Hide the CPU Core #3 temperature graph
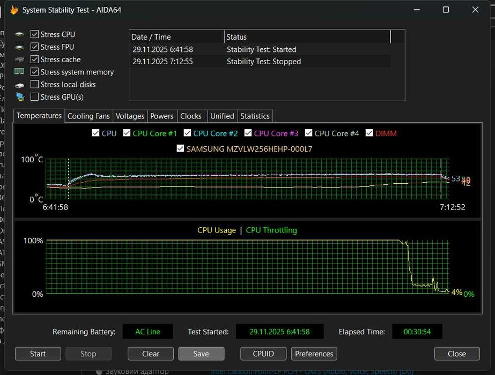The height and width of the screenshot is (375, 495). (x=248, y=133)
